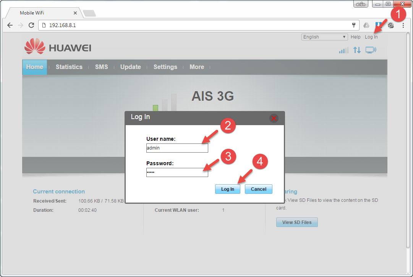Screen dimensions: 413x277
Task: Click the Log In link at top
Action: pos(371,37)
